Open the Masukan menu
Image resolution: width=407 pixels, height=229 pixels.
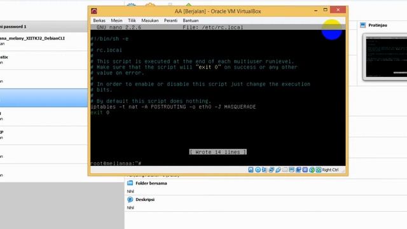point(150,20)
